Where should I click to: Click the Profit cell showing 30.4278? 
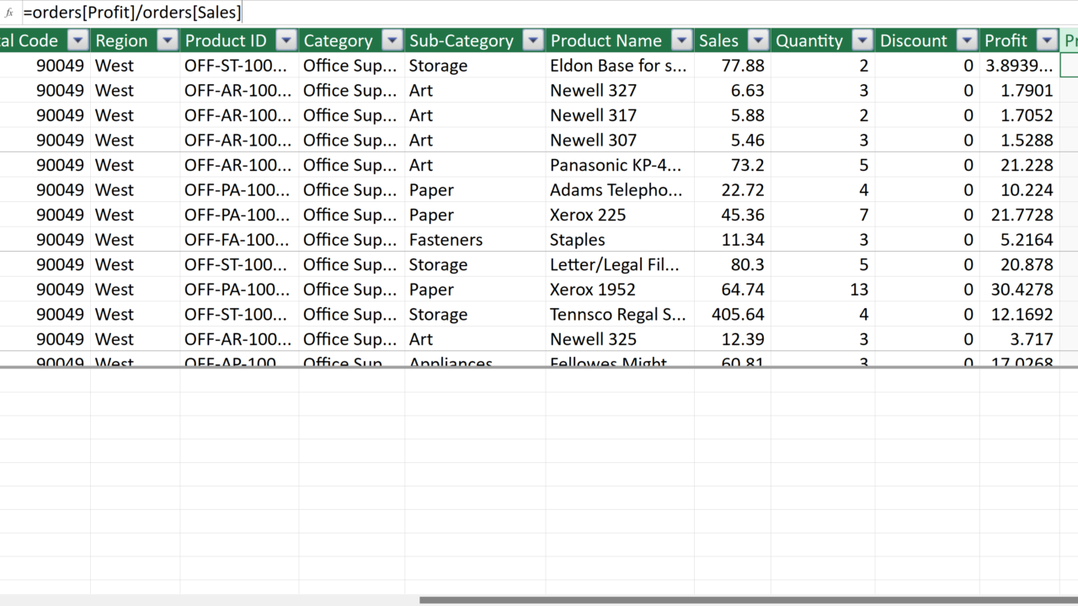(x=1019, y=290)
